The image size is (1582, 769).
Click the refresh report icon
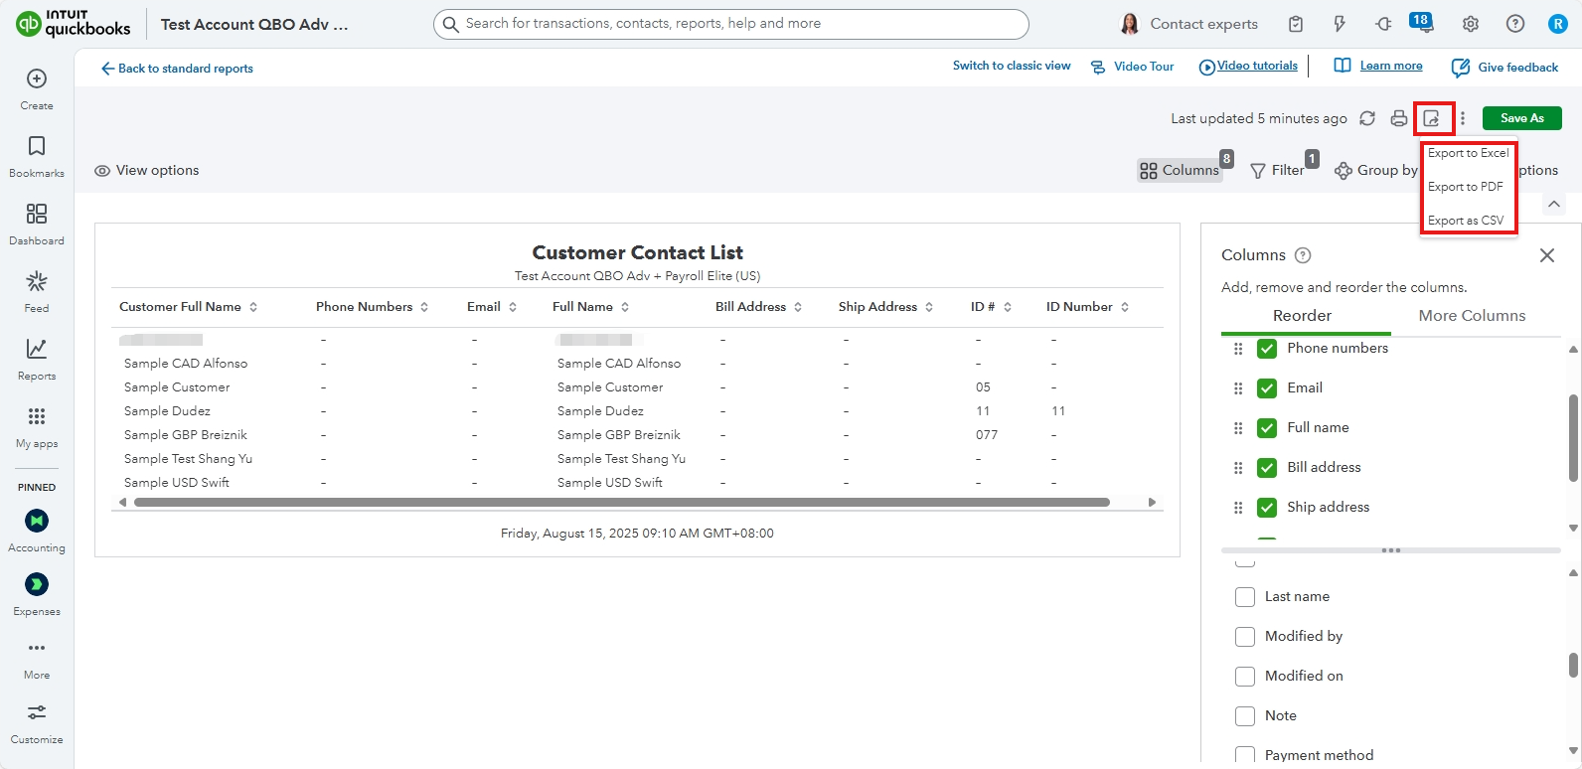coord(1367,118)
